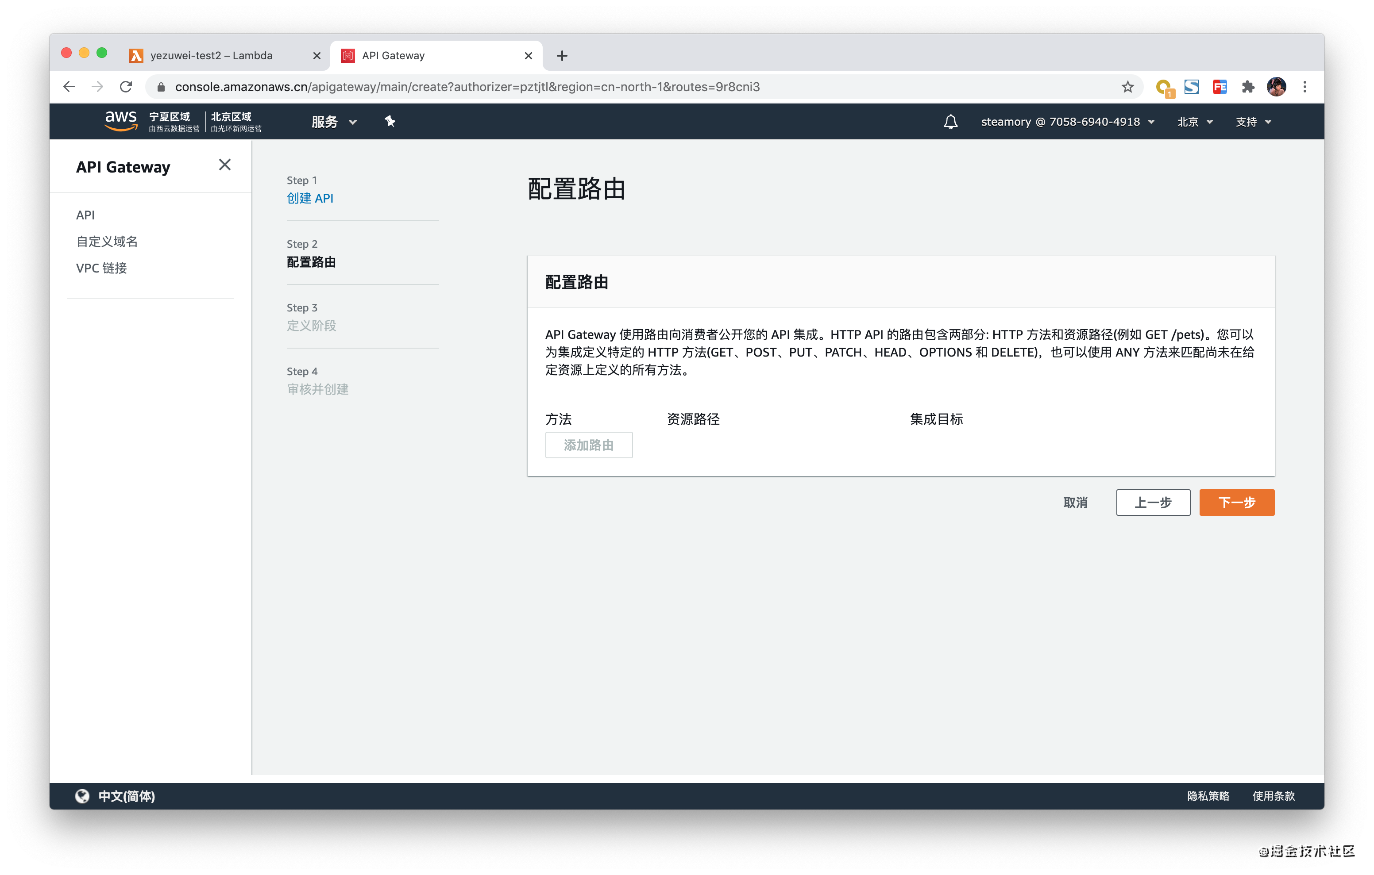Open the browser extensions puzzle icon
Viewport: 1374px width, 875px height.
point(1248,87)
